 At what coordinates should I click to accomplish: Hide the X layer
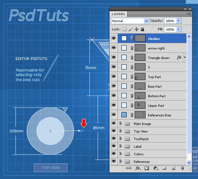click(x=114, y=67)
